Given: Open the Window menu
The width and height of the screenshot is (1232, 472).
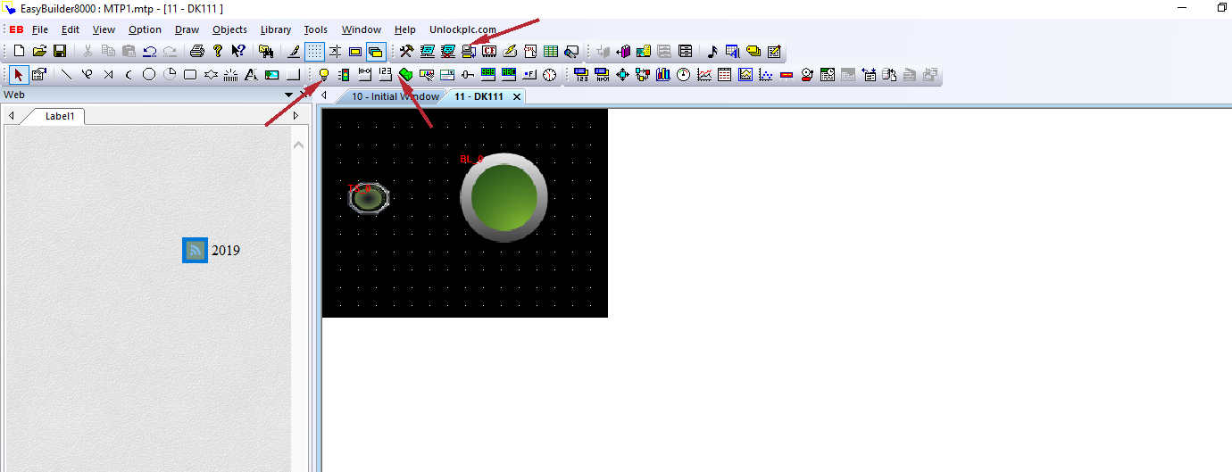Looking at the screenshot, I should 362,29.
